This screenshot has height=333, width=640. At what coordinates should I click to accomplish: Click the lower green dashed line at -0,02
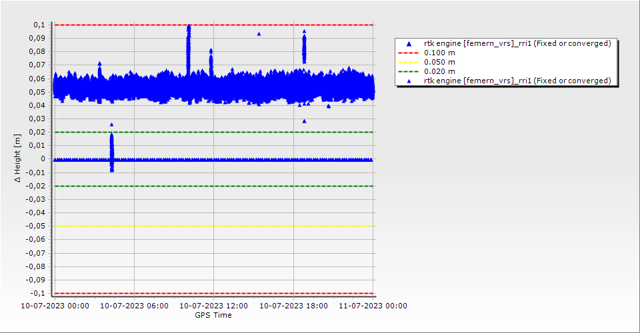[213, 186]
